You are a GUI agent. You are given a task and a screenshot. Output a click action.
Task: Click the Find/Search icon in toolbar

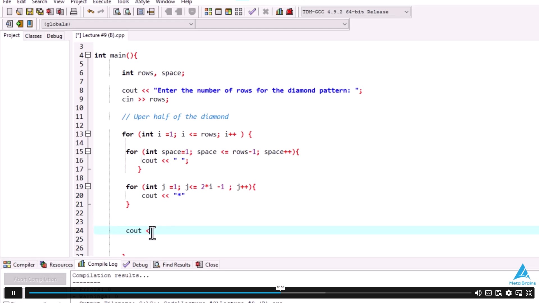(x=117, y=12)
